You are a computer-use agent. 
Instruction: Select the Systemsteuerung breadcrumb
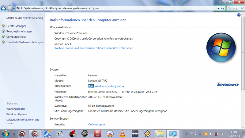click(34, 8)
